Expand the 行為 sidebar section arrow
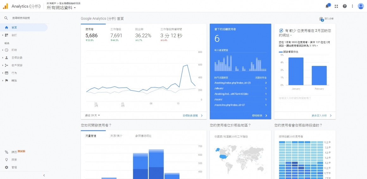Viewport: 367px width, 179px height. tap(3, 73)
